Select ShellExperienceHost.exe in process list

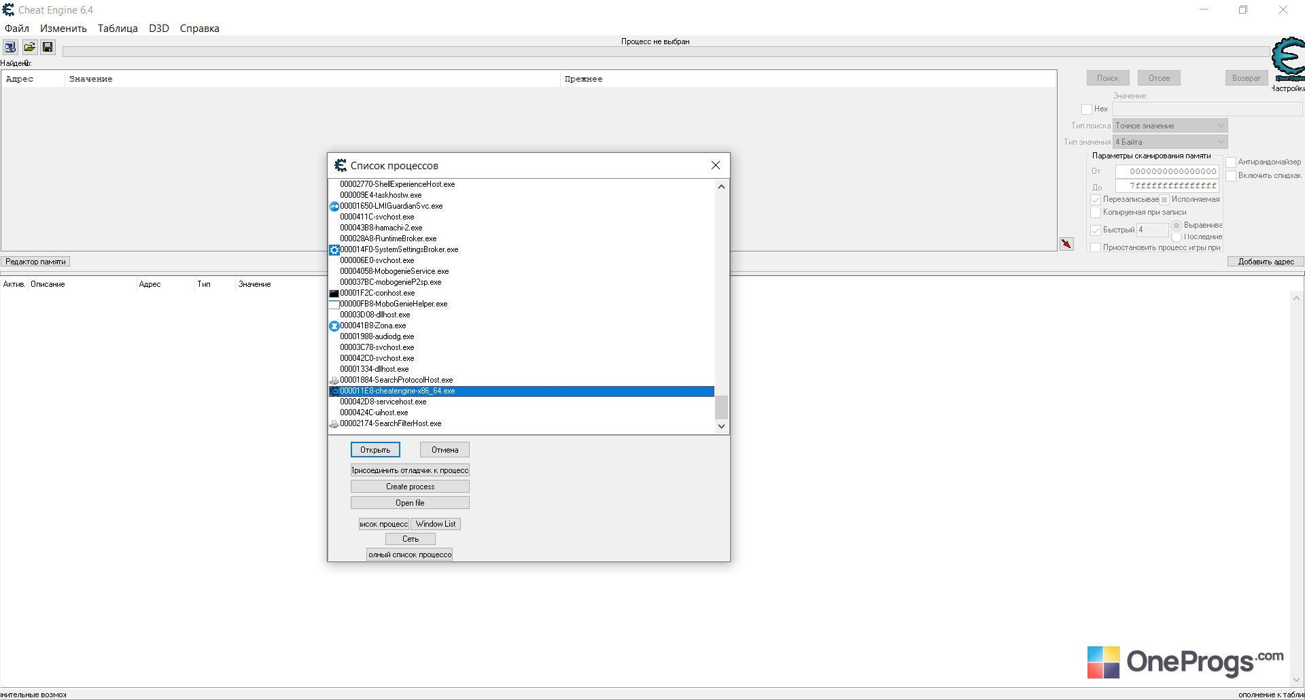click(521, 184)
